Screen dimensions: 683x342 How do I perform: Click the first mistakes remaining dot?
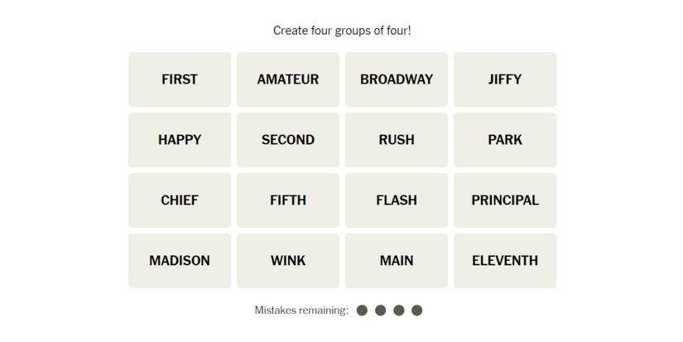pos(363,311)
